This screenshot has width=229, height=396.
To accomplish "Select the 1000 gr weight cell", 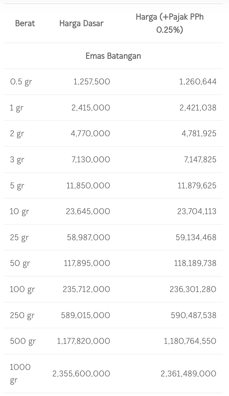I will coord(20,373).
